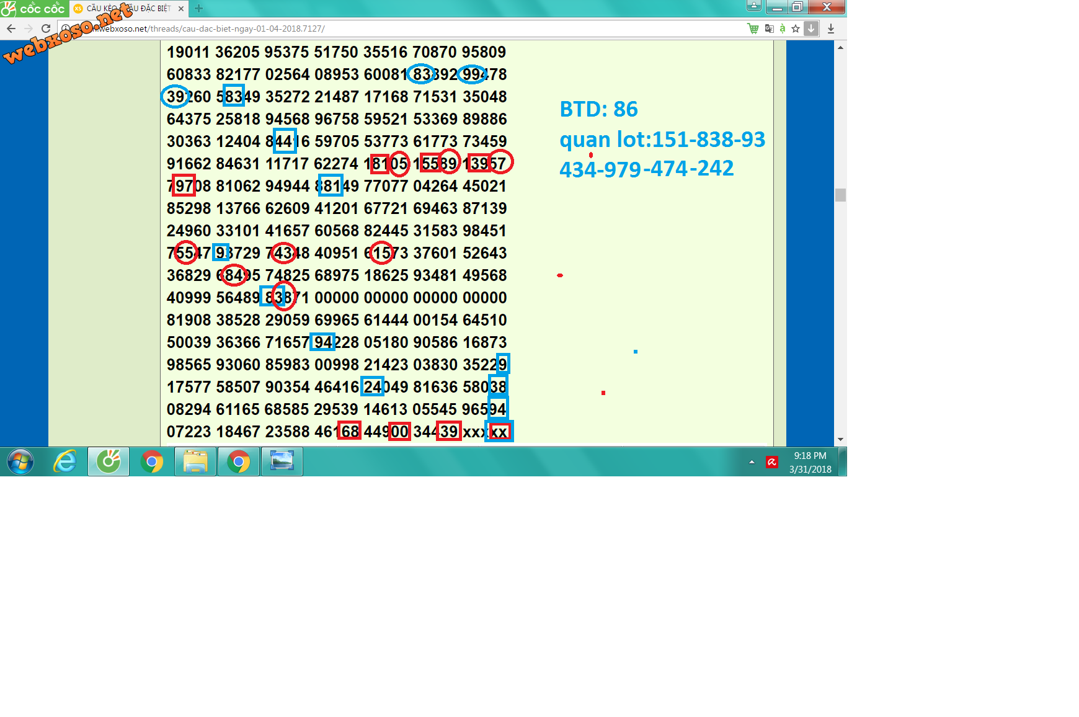1079x717 pixels.
Task: Click the page scrollbar up arrow
Action: [840, 47]
